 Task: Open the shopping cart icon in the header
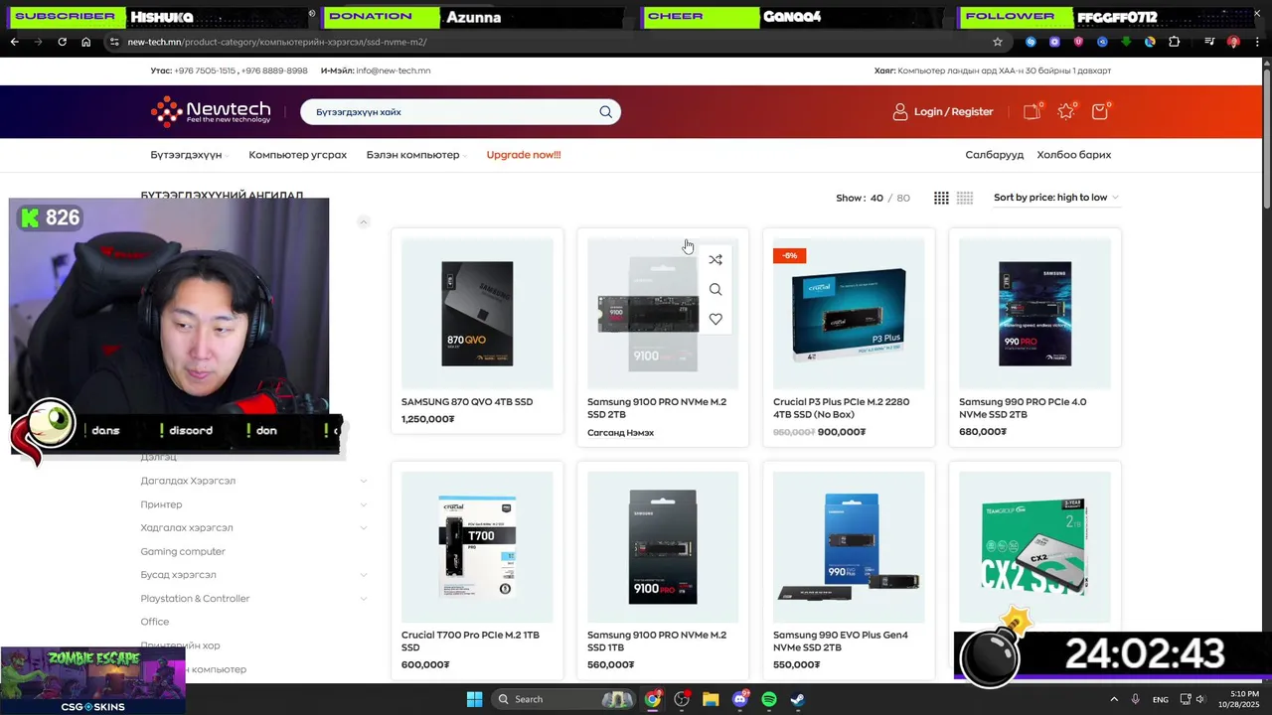pos(1099,112)
